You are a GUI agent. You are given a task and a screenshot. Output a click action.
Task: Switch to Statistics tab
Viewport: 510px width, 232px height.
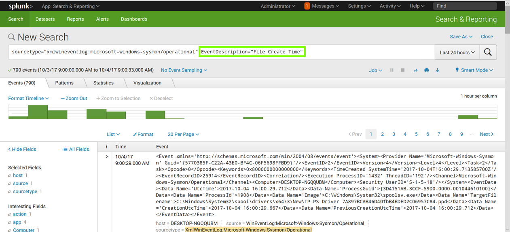coord(104,82)
